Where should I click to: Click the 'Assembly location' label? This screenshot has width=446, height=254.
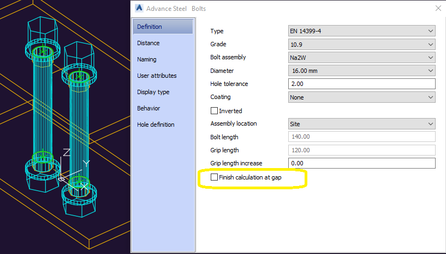234,123
